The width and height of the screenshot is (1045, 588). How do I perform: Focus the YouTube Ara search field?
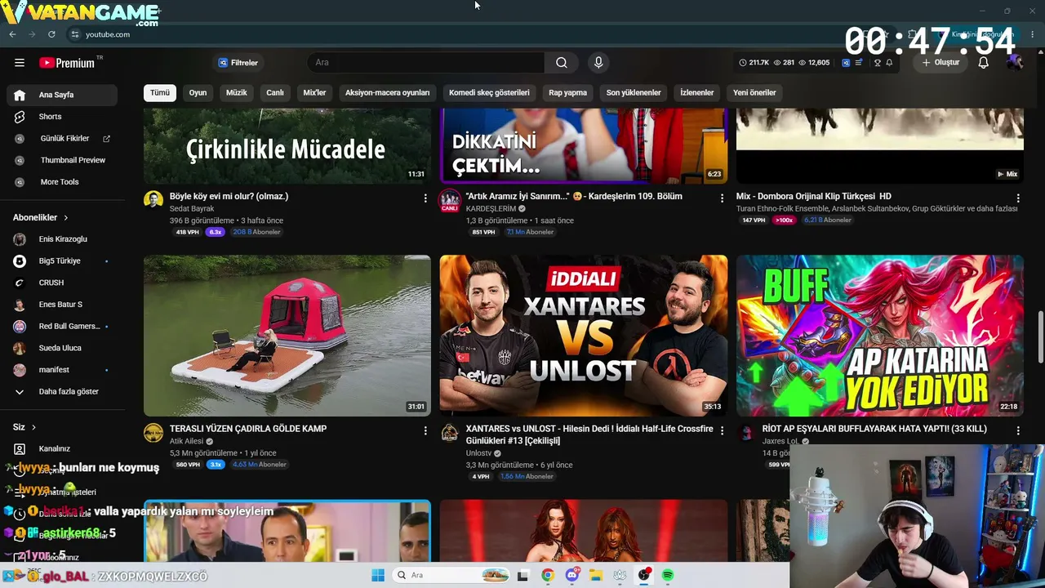425,62
